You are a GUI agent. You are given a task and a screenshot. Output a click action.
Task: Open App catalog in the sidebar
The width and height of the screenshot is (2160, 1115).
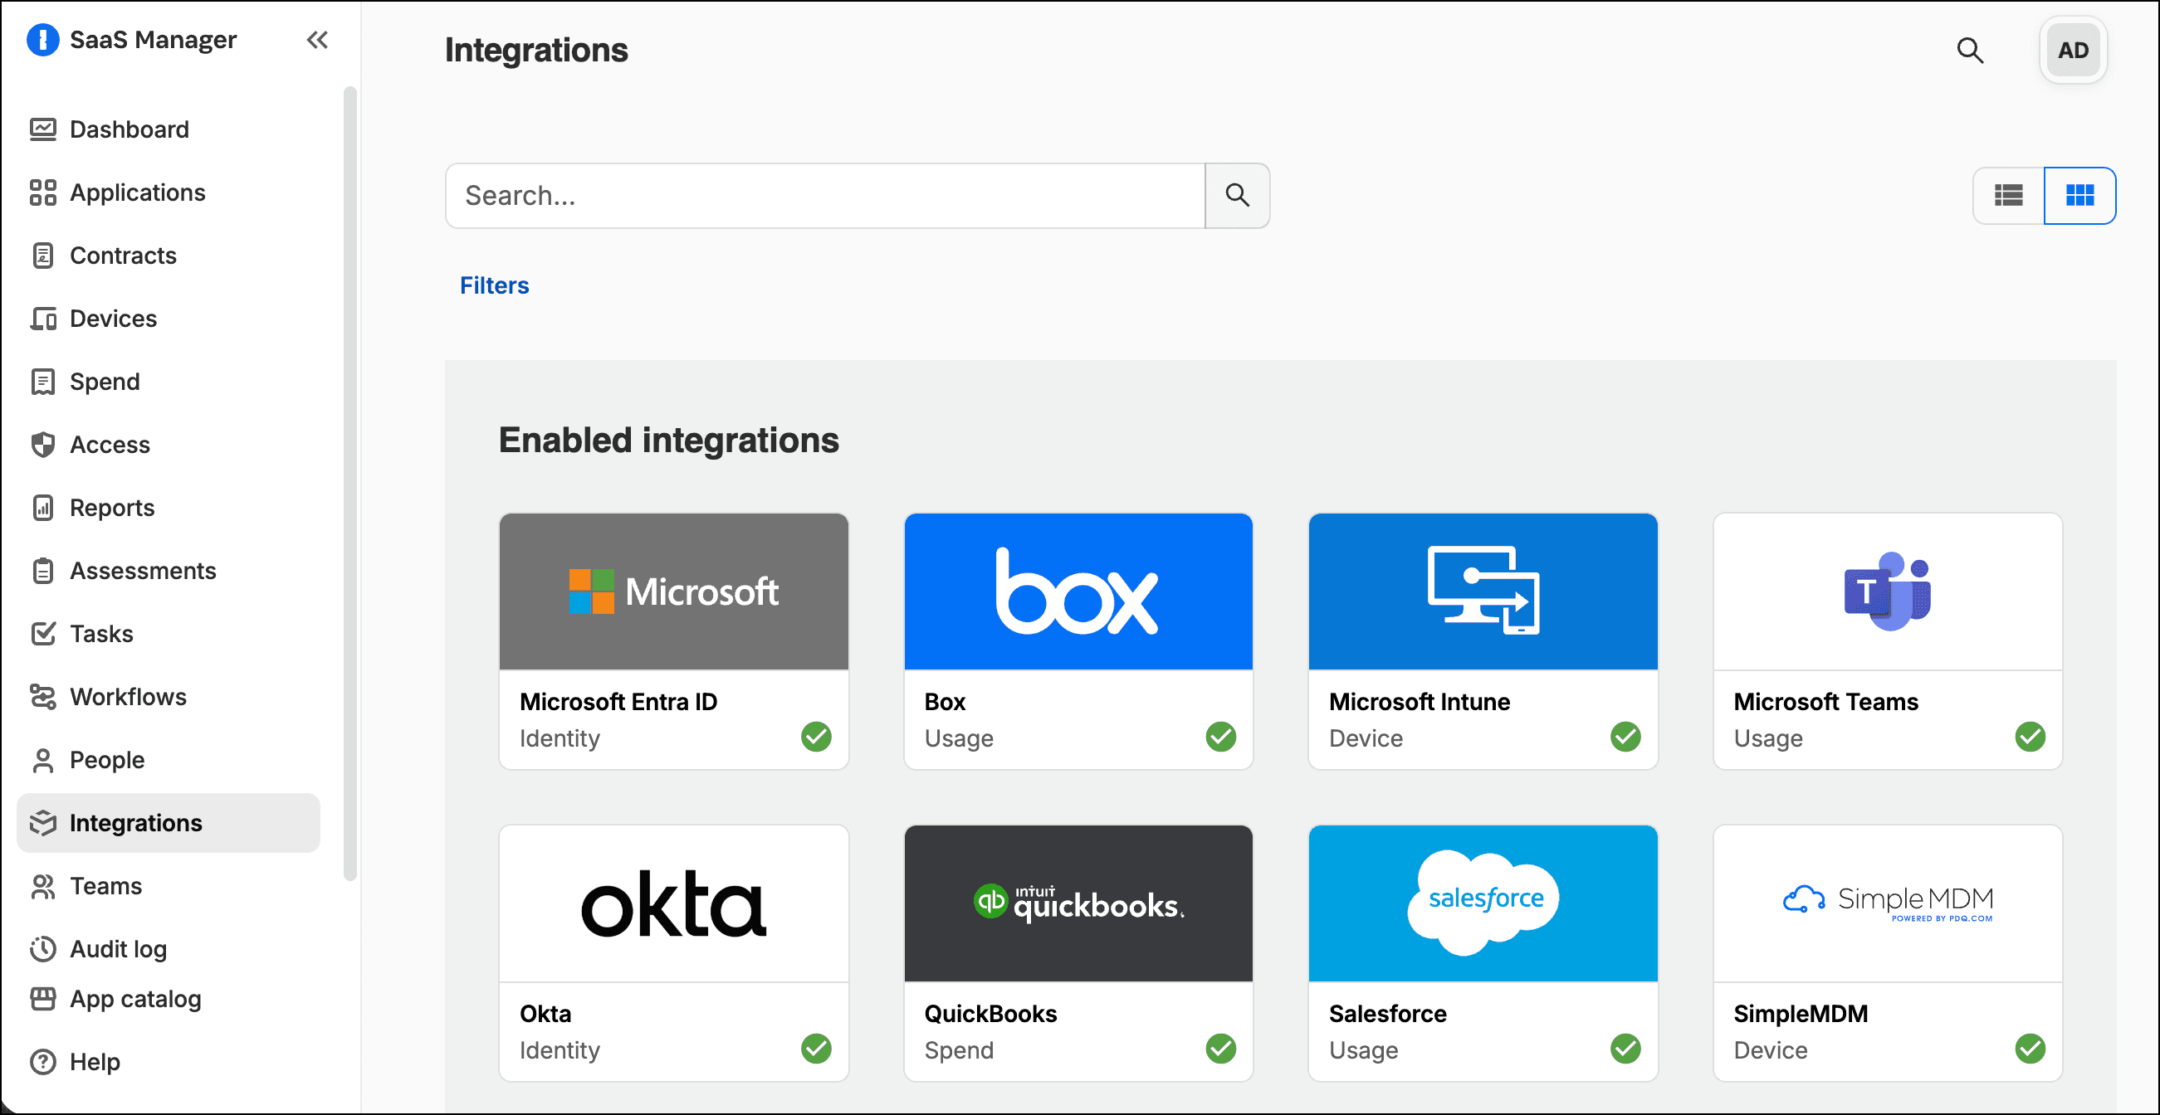(x=168, y=999)
